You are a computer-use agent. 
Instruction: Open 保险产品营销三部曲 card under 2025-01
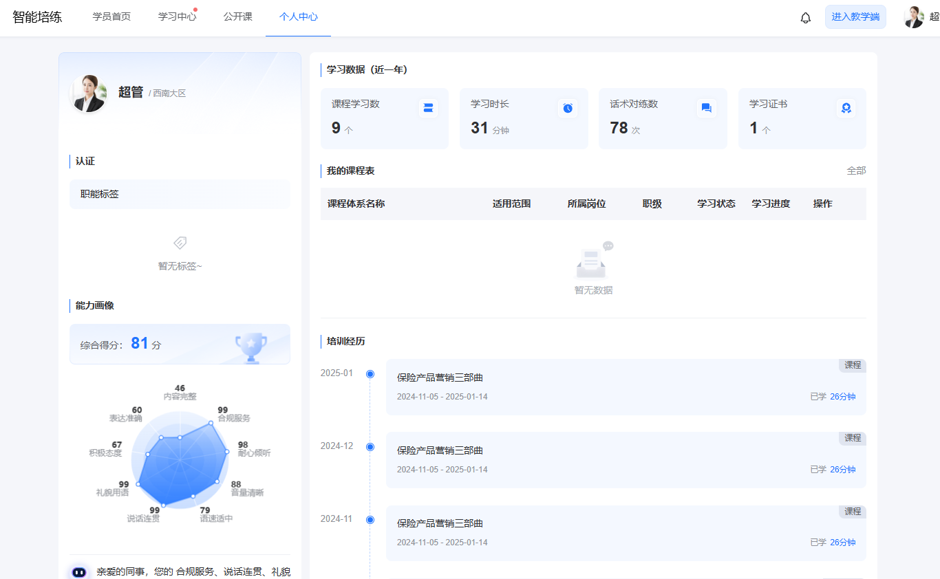point(626,387)
